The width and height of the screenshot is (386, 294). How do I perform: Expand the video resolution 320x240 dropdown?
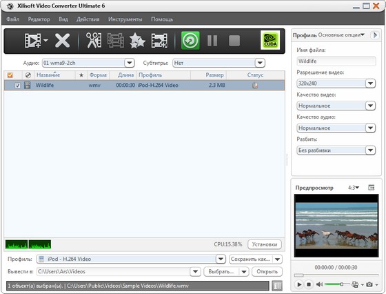tap(370, 84)
